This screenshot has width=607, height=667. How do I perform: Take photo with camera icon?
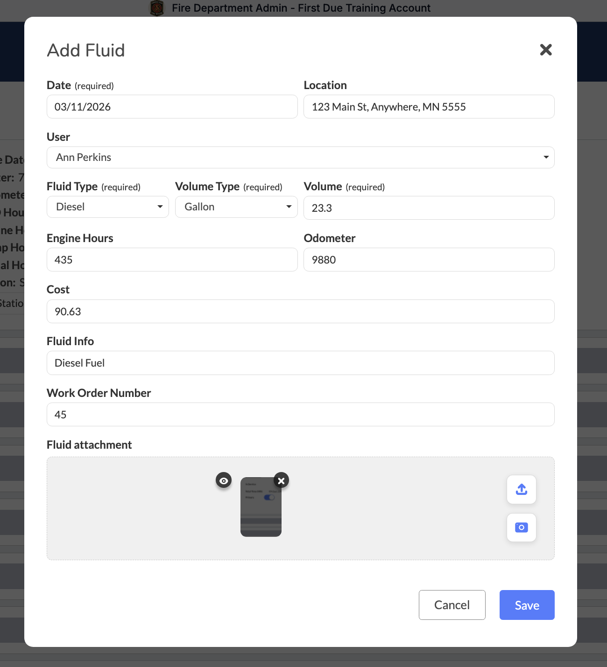coord(522,528)
